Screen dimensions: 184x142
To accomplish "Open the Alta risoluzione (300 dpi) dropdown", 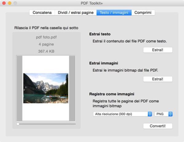I will pos(122,114).
